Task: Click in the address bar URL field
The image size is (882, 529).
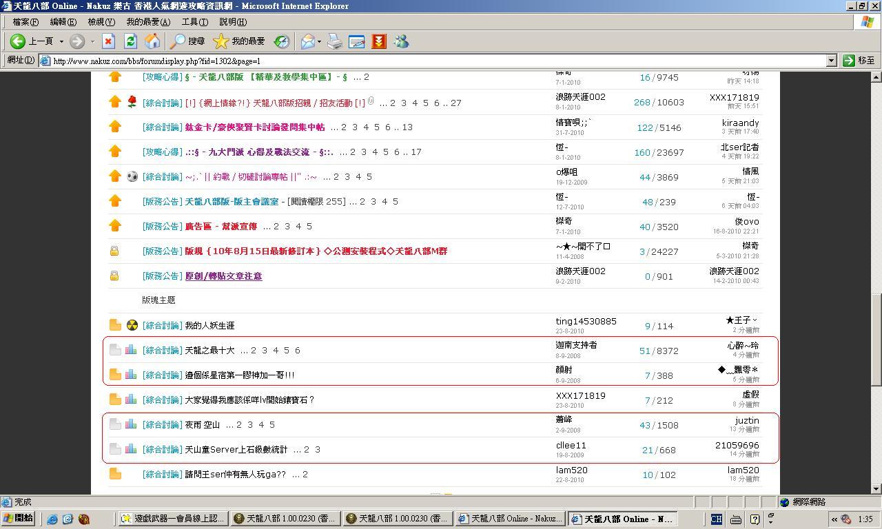Action: pos(434,61)
